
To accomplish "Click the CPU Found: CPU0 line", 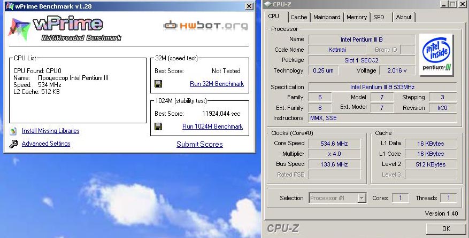I will tap(37, 71).
